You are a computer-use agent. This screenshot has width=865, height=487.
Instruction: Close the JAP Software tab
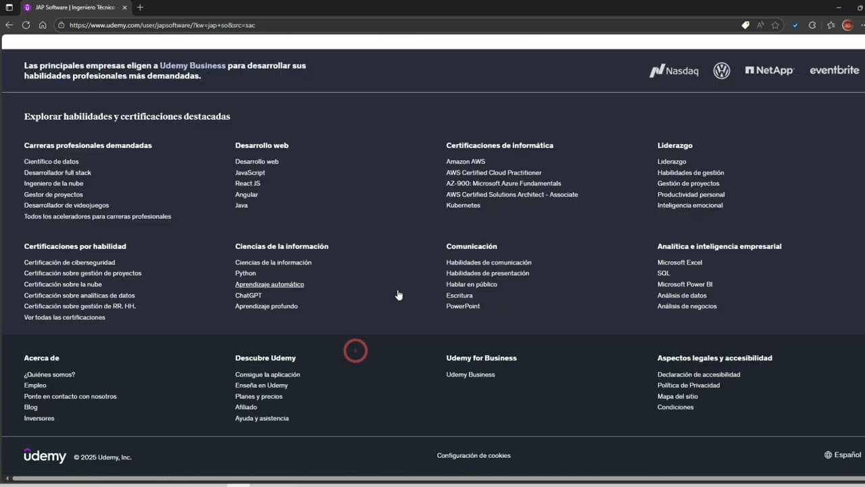[126, 7]
